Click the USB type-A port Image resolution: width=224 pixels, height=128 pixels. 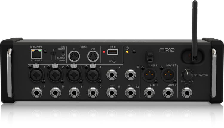113,52
